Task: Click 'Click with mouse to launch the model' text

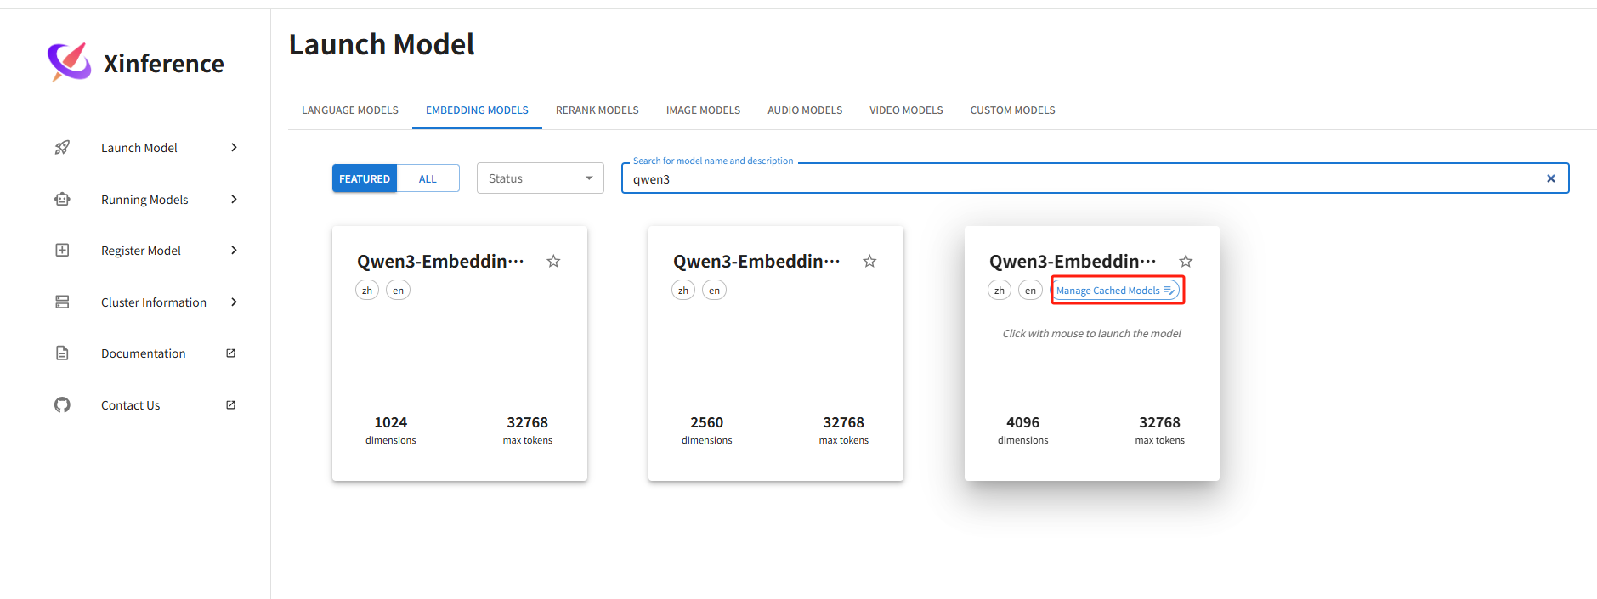Action: pyautogui.click(x=1091, y=334)
